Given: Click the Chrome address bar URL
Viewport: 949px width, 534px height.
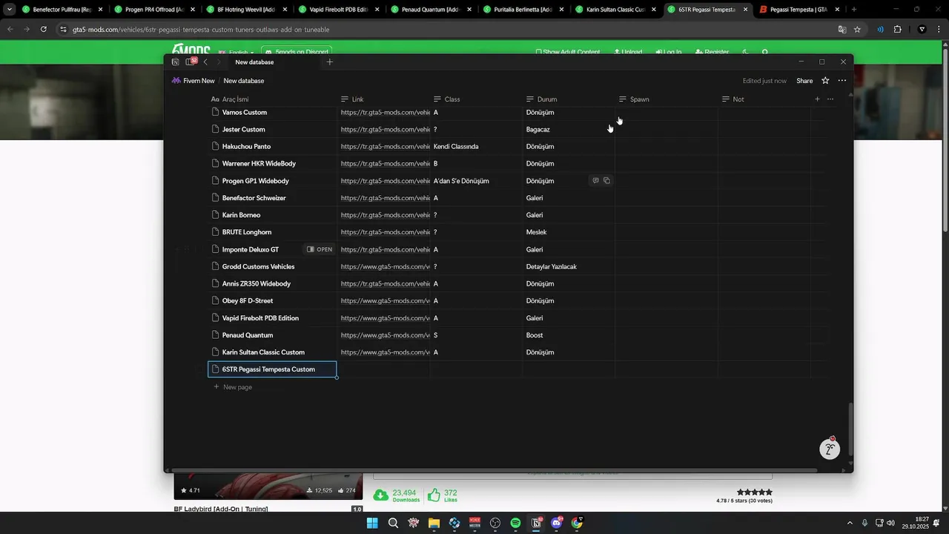Looking at the screenshot, I should 201,30.
